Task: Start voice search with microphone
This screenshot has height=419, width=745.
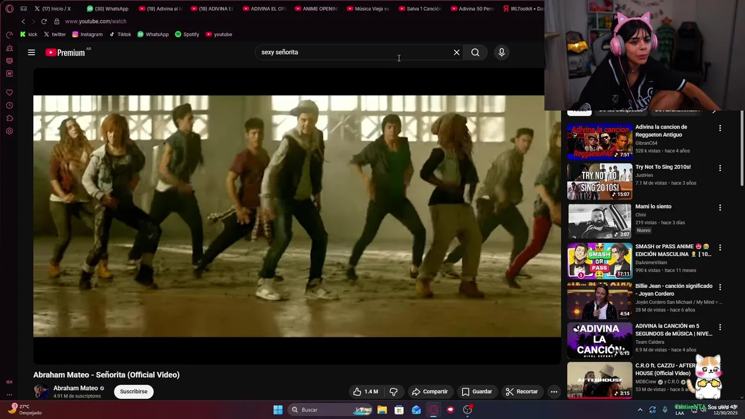Action: click(x=502, y=52)
